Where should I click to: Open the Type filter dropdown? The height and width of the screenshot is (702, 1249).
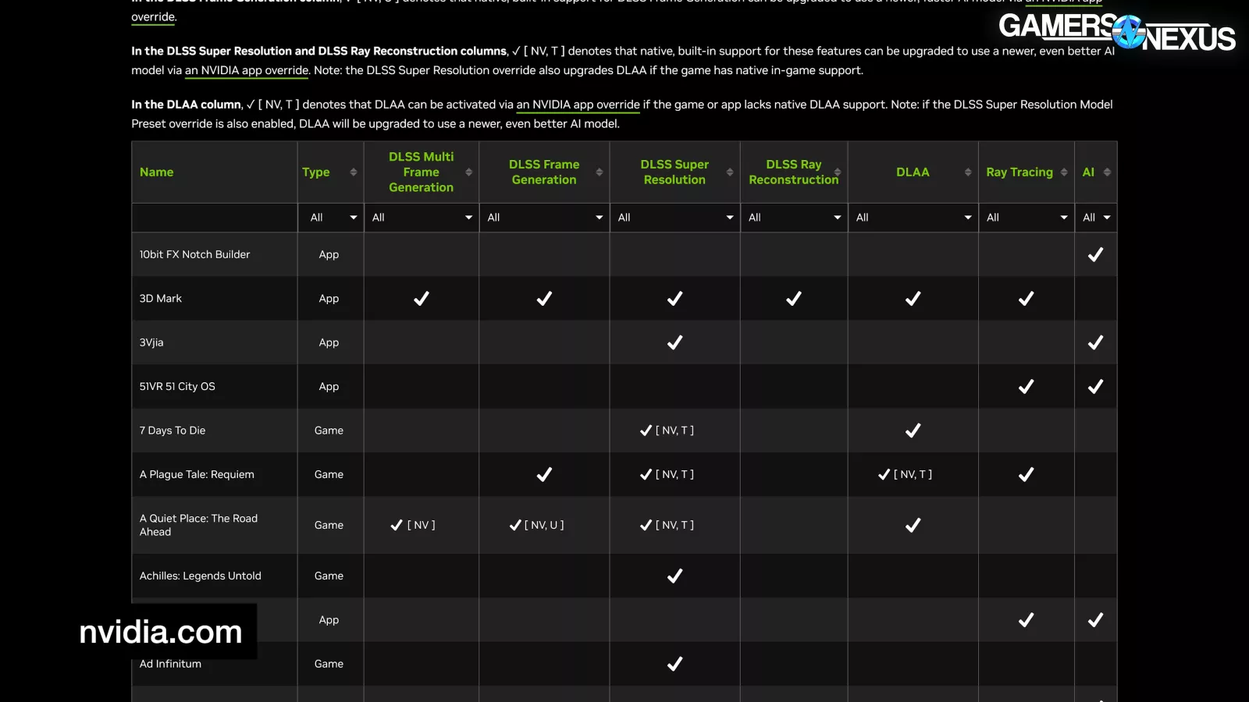tap(330, 218)
